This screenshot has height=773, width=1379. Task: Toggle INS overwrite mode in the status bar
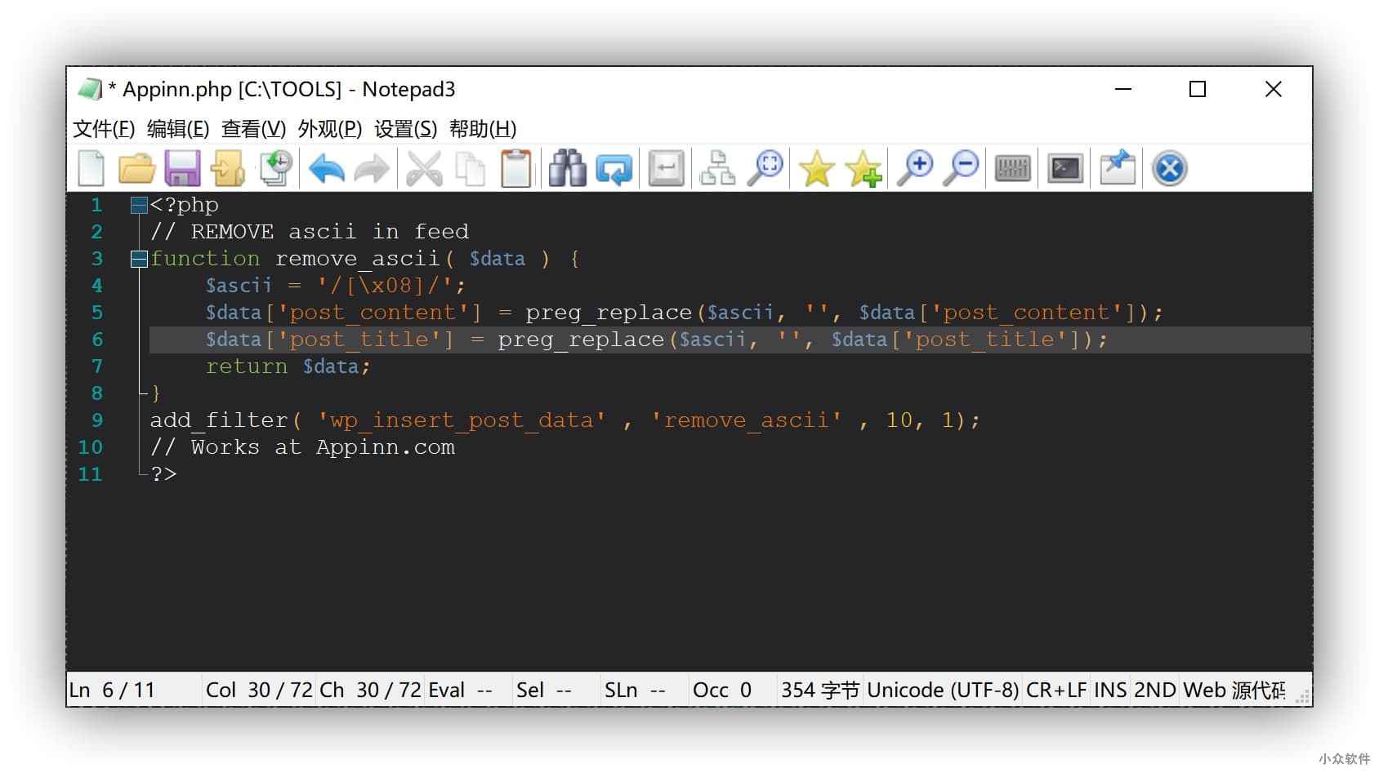(x=1109, y=690)
